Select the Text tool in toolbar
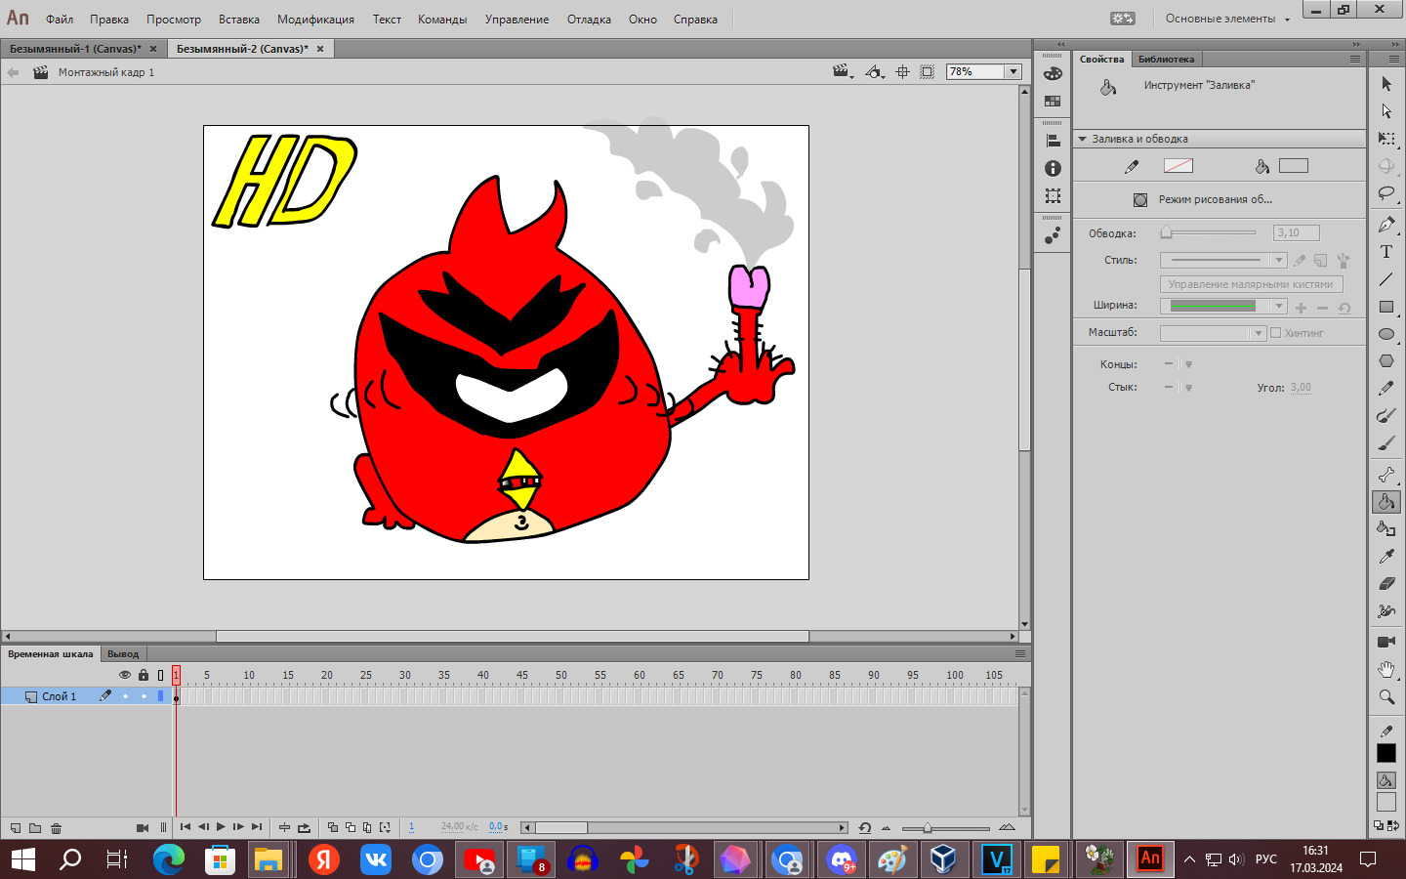 pos(1385,252)
